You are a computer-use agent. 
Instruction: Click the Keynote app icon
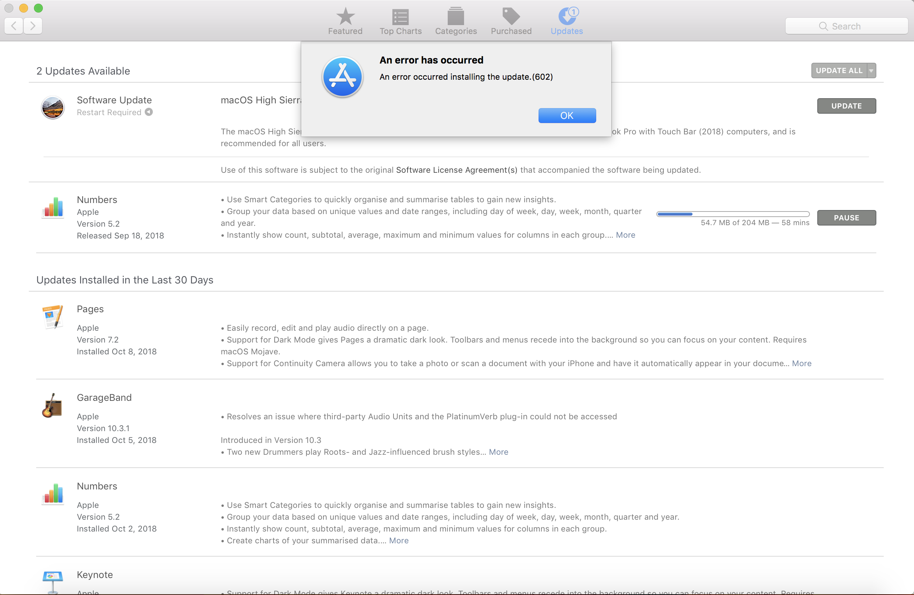(x=53, y=581)
